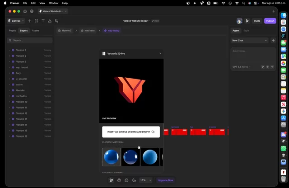Open the sliders CMS settings icon

click(56, 21)
